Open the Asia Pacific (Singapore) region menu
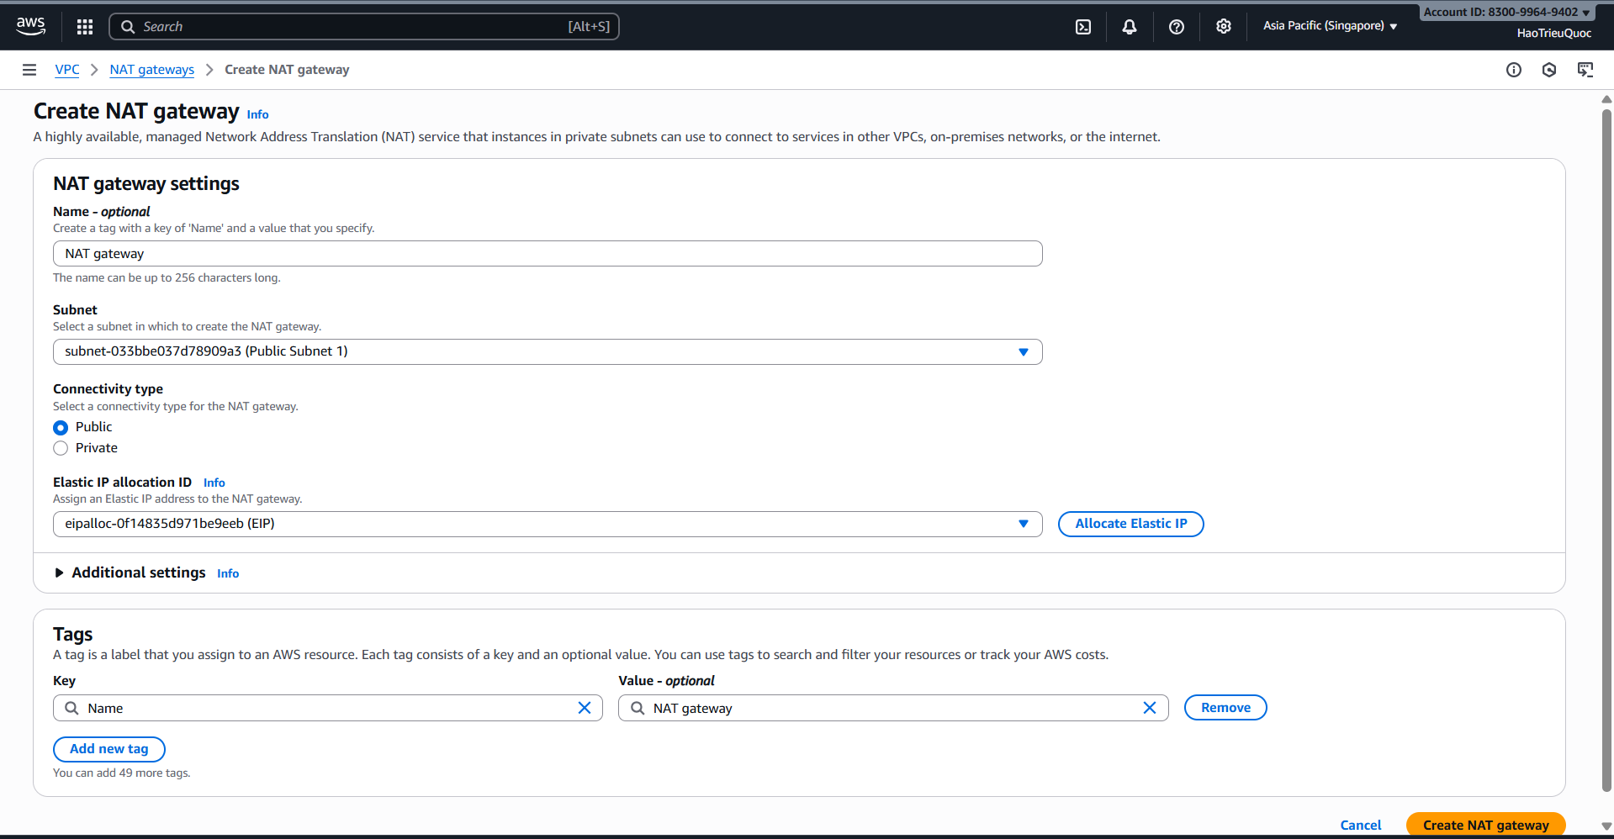Screen dimensions: 1614x839 click(x=1329, y=26)
